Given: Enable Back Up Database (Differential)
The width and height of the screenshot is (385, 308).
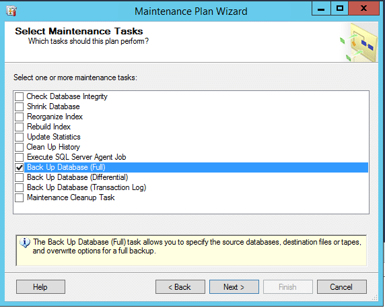Looking at the screenshot, I should 19,177.
